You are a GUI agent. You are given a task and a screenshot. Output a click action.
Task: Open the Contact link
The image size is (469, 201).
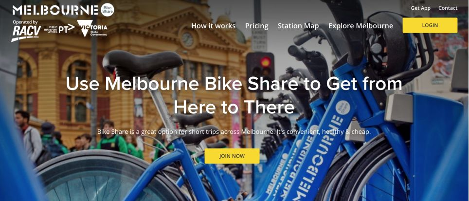(x=448, y=8)
